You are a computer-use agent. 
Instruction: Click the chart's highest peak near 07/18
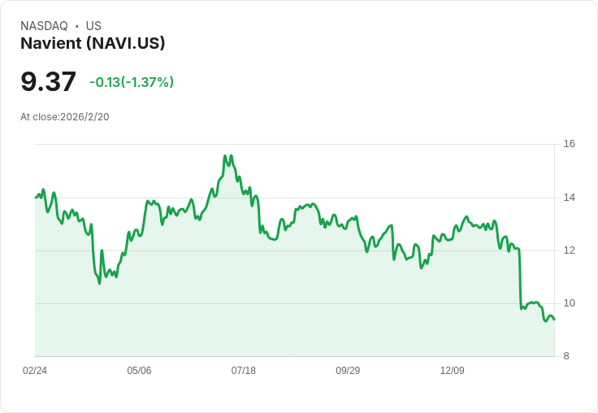(x=225, y=156)
